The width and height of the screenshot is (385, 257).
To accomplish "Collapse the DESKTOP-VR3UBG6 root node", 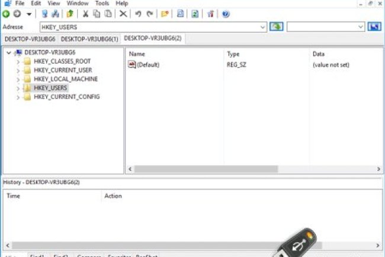I will point(8,52).
